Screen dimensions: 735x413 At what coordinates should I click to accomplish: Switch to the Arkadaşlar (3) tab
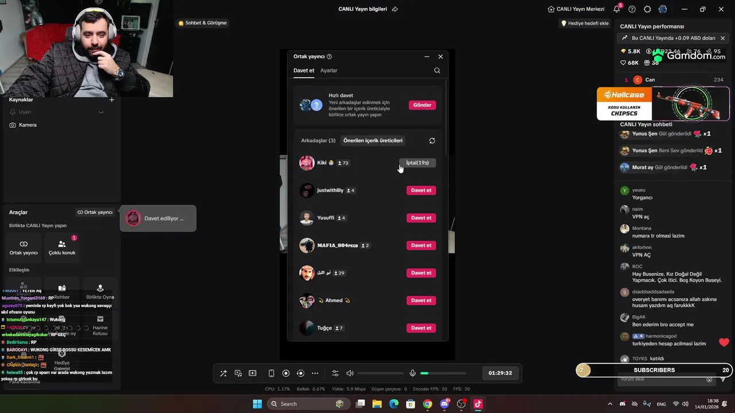coord(318,141)
